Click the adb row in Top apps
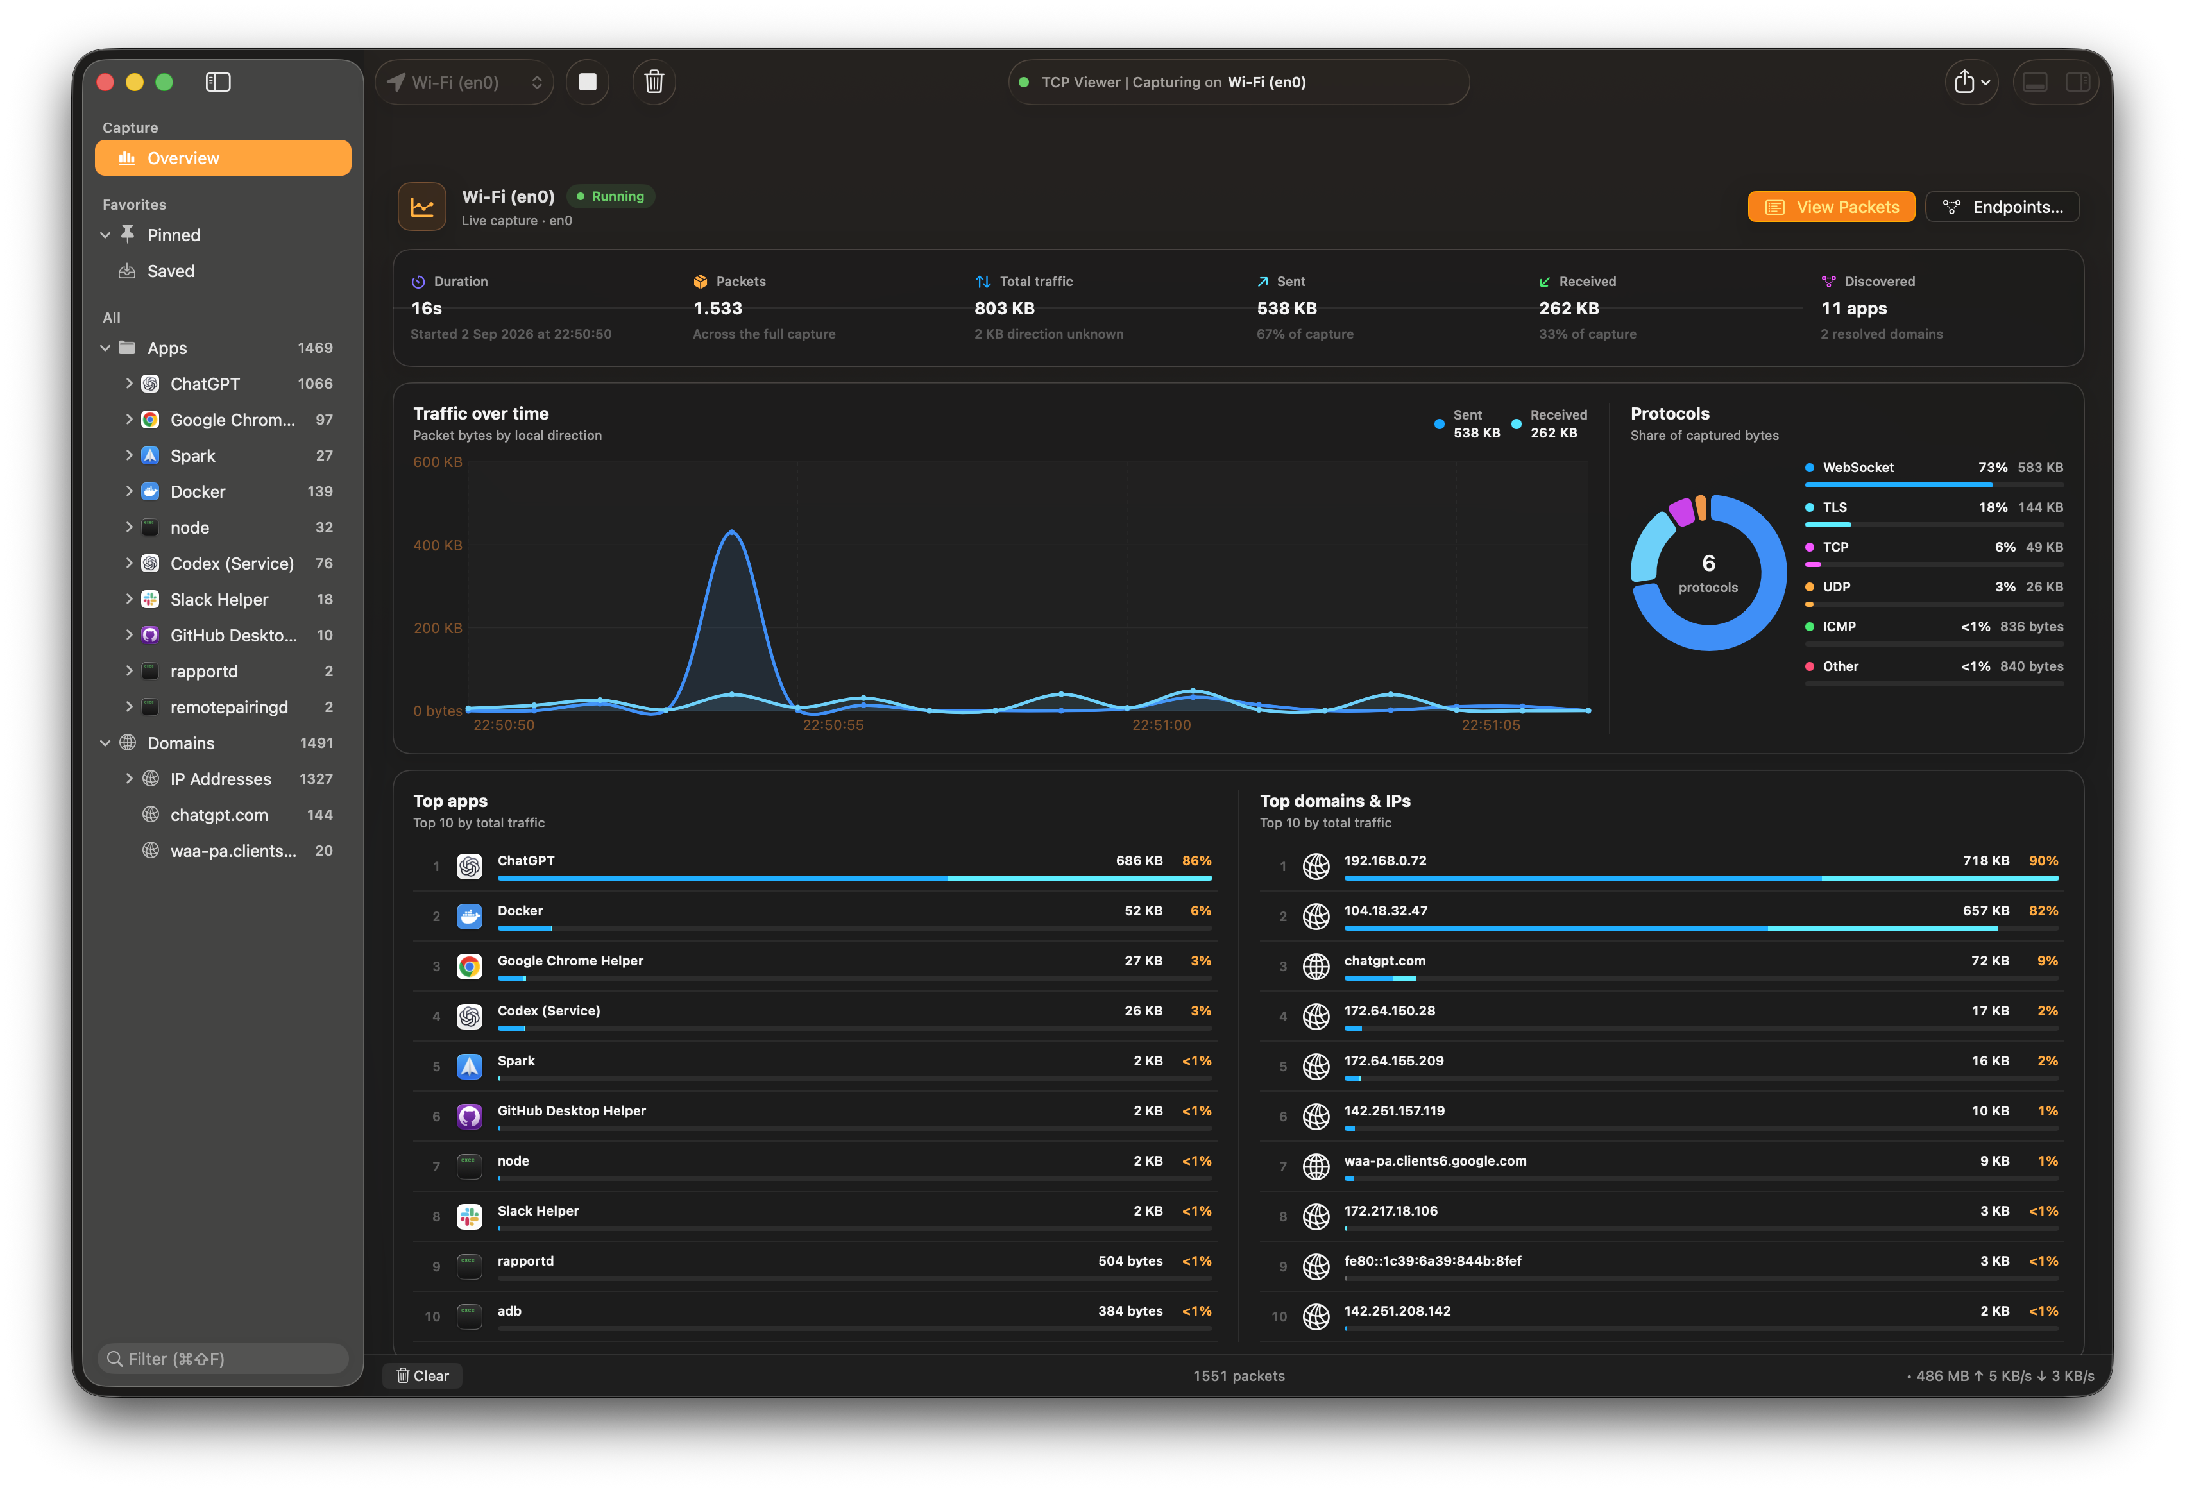Screen dimensions: 2185x1492 pos(815,1316)
